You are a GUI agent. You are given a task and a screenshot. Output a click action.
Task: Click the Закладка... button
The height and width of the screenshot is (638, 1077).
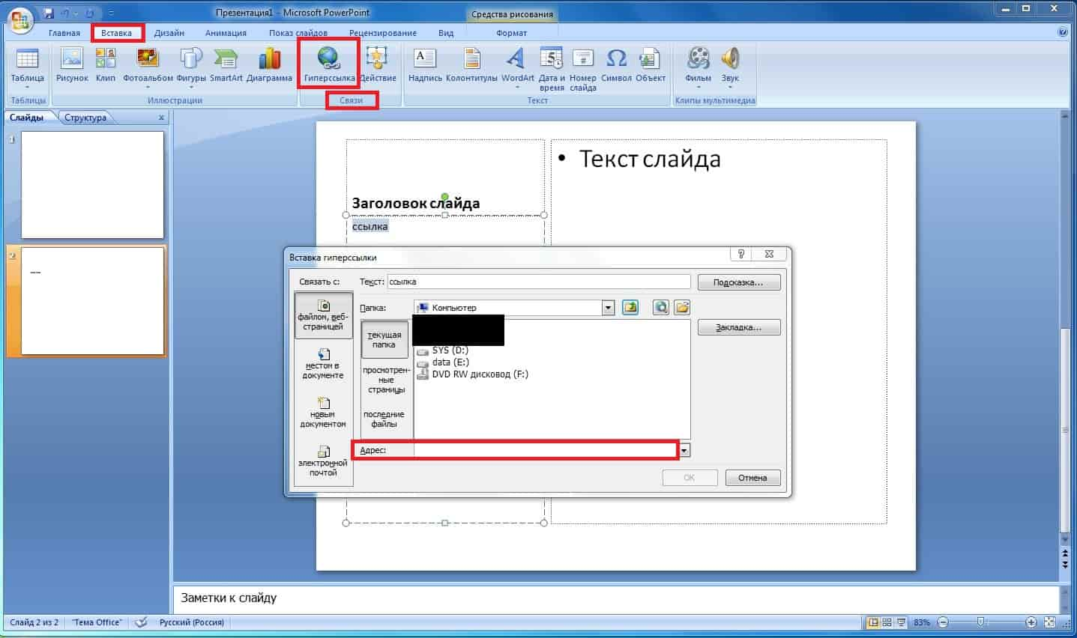738,327
